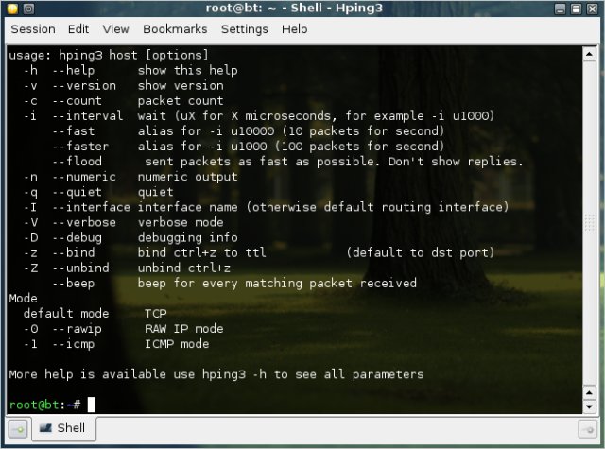Click the terminal icon on the Shell tab
The height and width of the screenshot is (449, 605).
click(45, 428)
